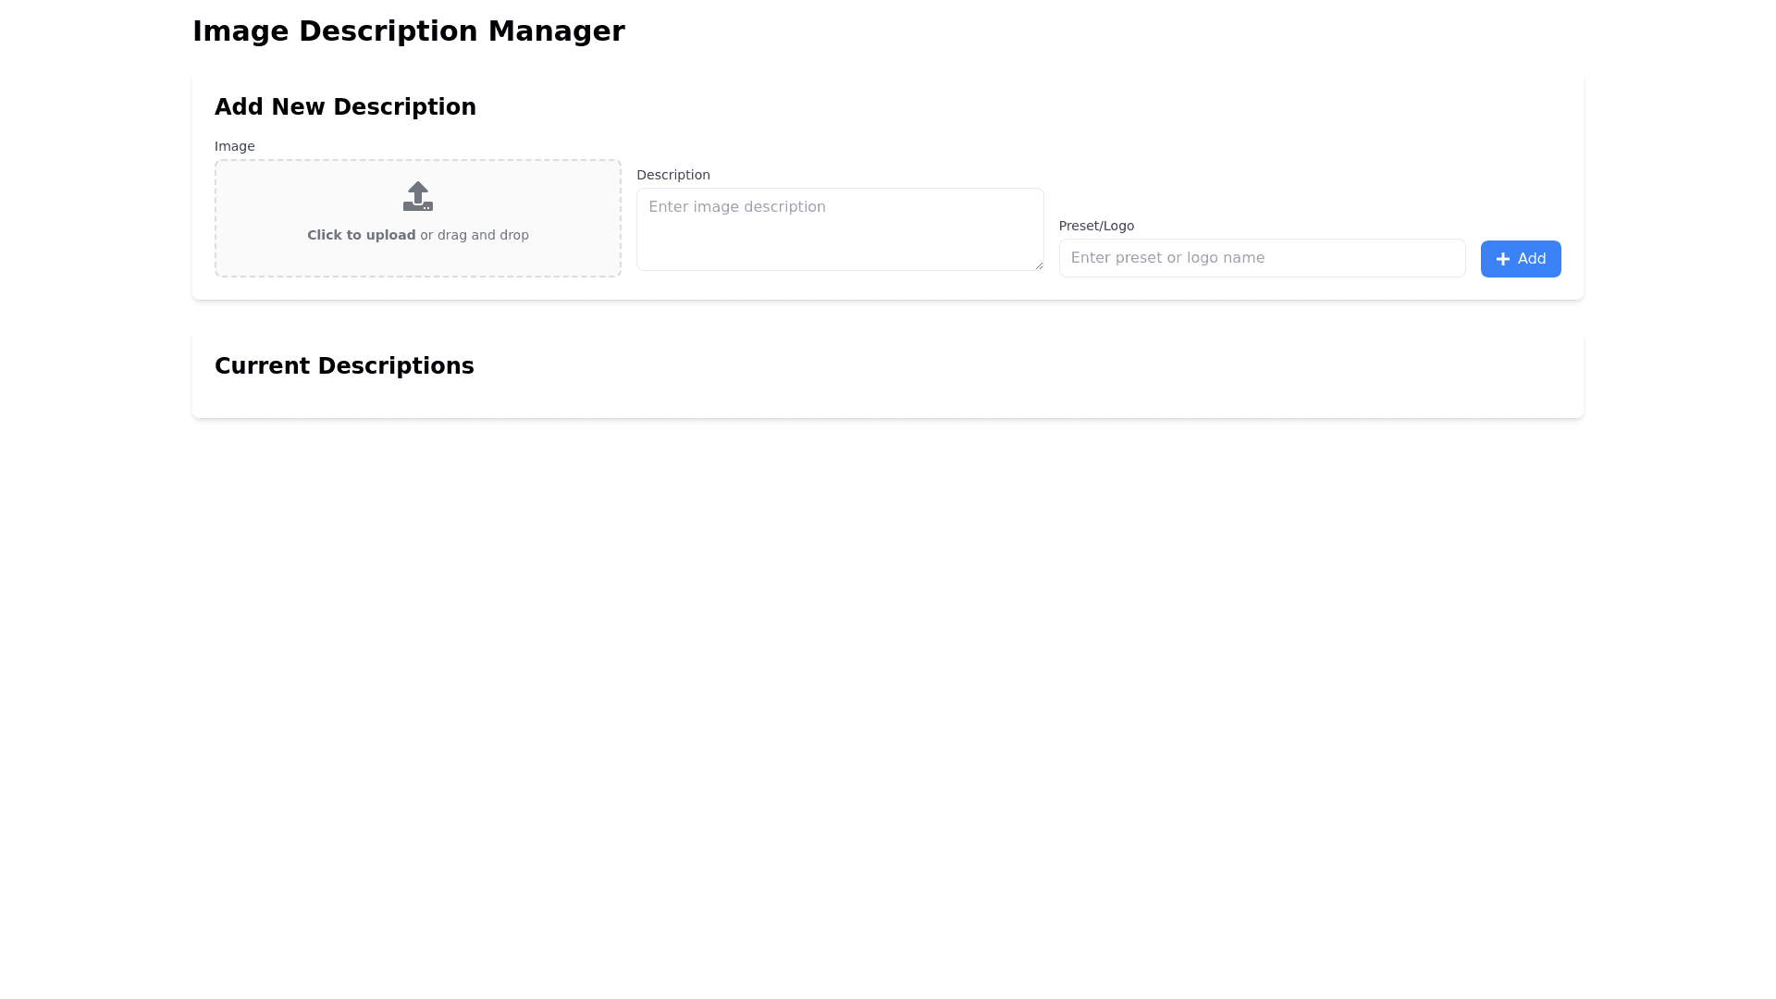
Task: Click the 'or drag and drop' text
Action: 475,235
